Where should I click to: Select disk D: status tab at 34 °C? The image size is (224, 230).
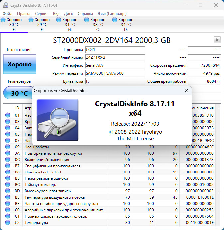126,24
